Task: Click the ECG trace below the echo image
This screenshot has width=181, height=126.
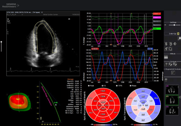Action: click(x=43, y=70)
